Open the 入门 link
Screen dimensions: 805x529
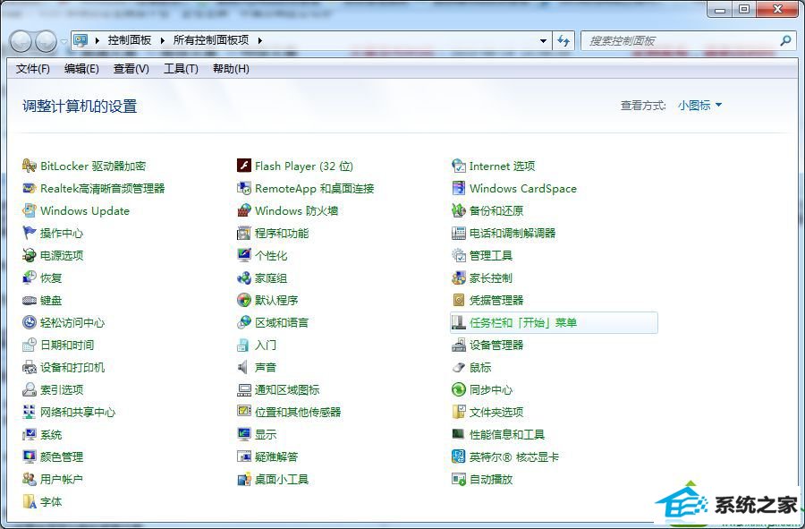(x=266, y=346)
